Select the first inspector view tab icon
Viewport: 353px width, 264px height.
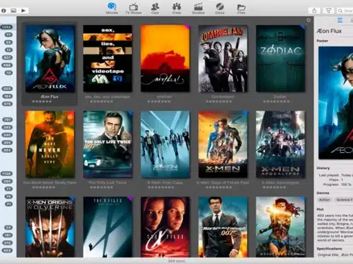340,20
